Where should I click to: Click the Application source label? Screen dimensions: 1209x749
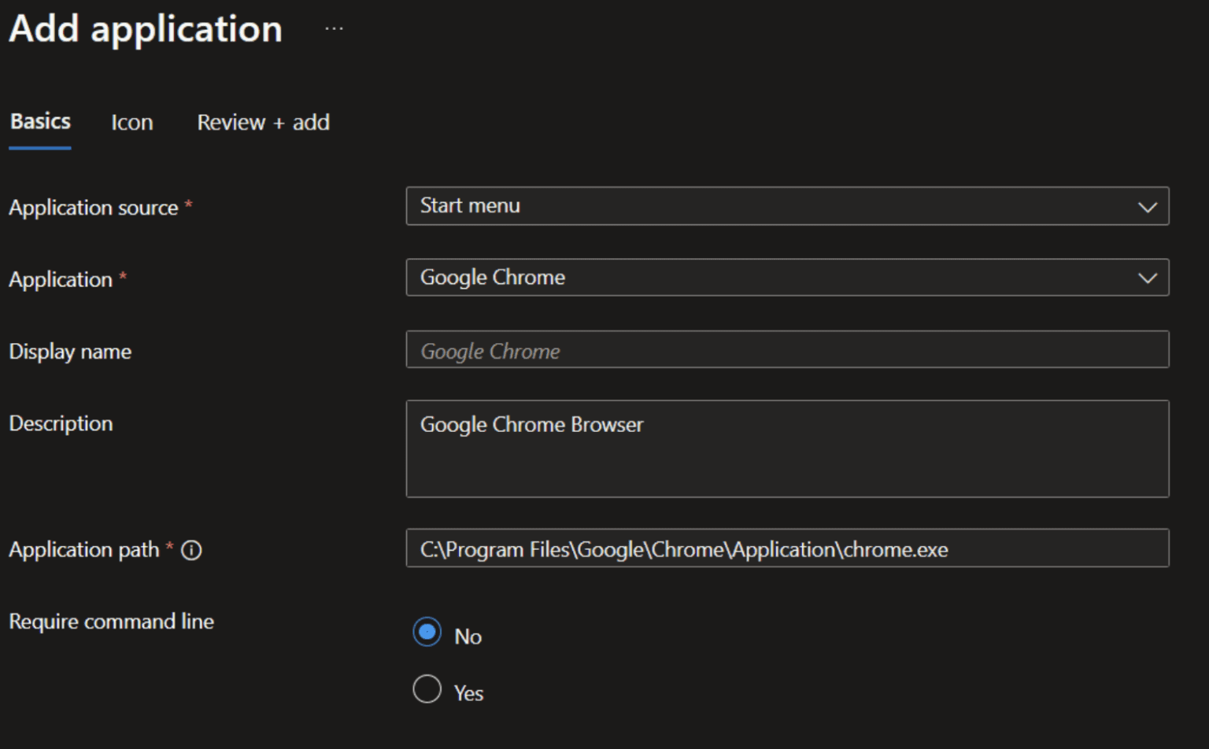tap(93, 208)
